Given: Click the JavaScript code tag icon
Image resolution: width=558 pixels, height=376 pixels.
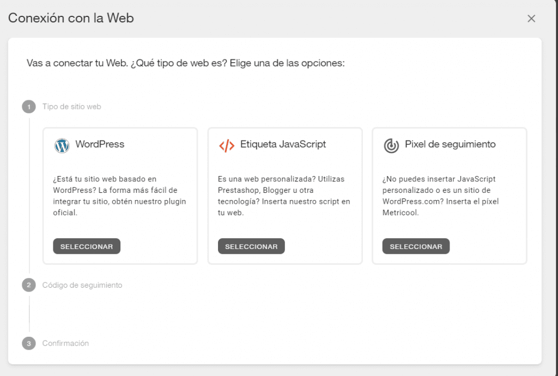Looking at the screenshot, I should pos(227,145).
